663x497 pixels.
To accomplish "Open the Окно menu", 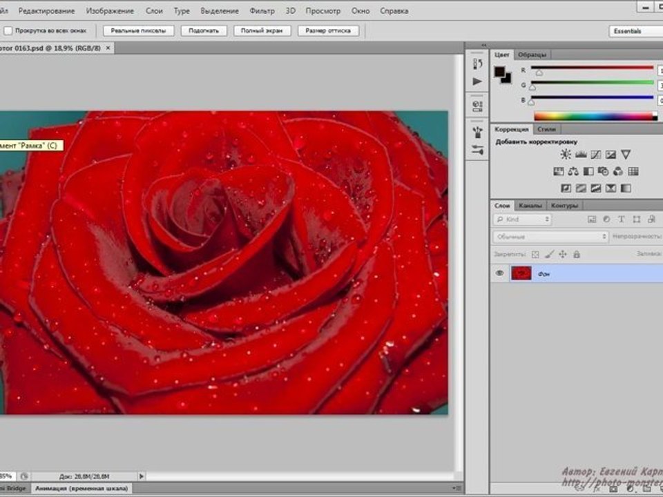I will click(361, 11).
